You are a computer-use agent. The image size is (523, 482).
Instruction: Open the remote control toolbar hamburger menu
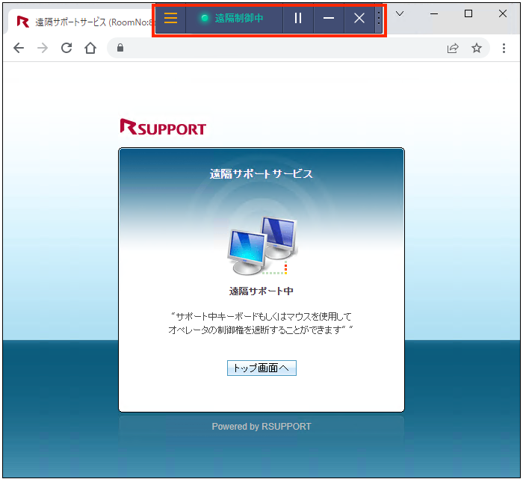(x=170, y=18)
